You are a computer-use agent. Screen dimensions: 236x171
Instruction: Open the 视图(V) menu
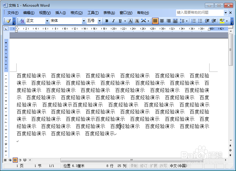(x=45, y=13)
